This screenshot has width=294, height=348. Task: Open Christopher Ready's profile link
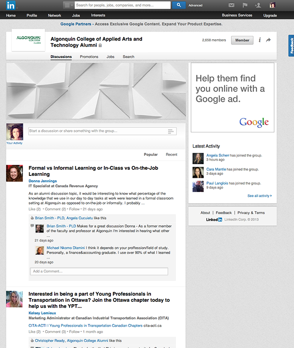[50, 340]
